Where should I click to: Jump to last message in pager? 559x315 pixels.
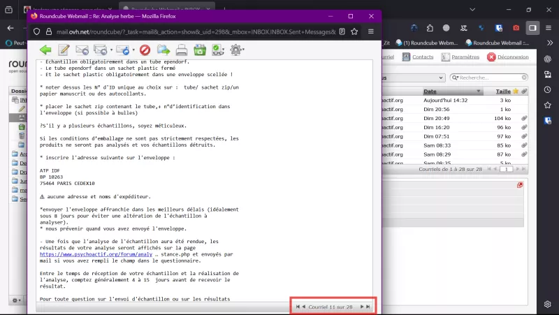pos(368,307)
